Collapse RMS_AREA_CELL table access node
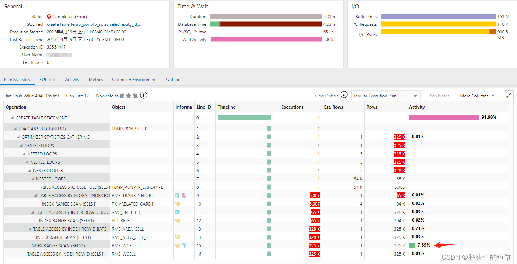Image resolution: width=517 pixels, height=264 pixels. tap(30, 229)
